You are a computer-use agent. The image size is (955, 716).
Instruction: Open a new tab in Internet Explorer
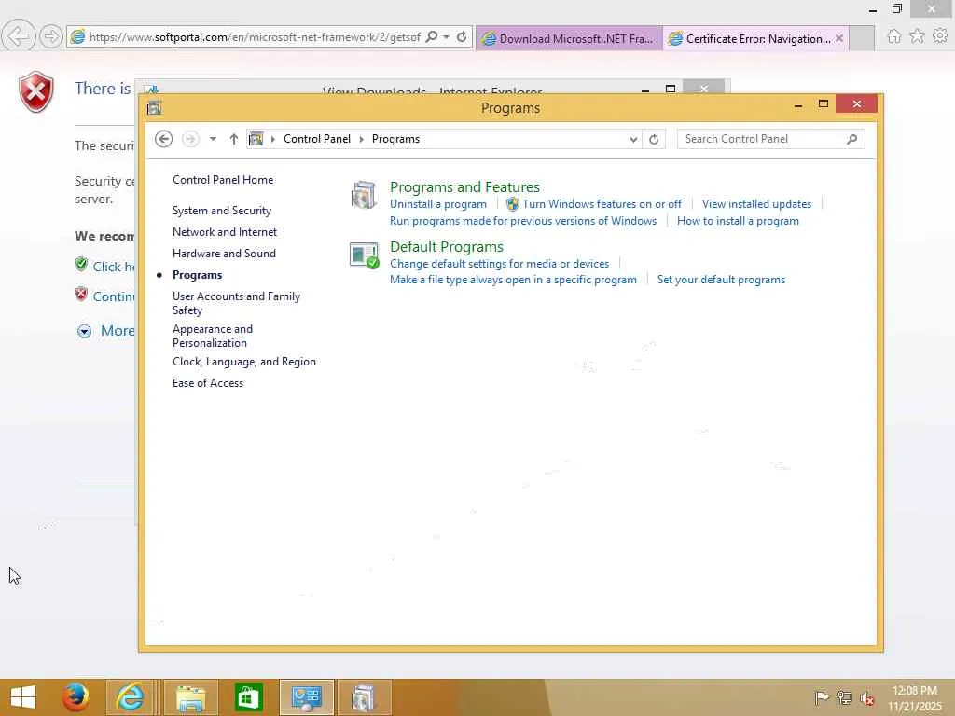tap(862, 38)
